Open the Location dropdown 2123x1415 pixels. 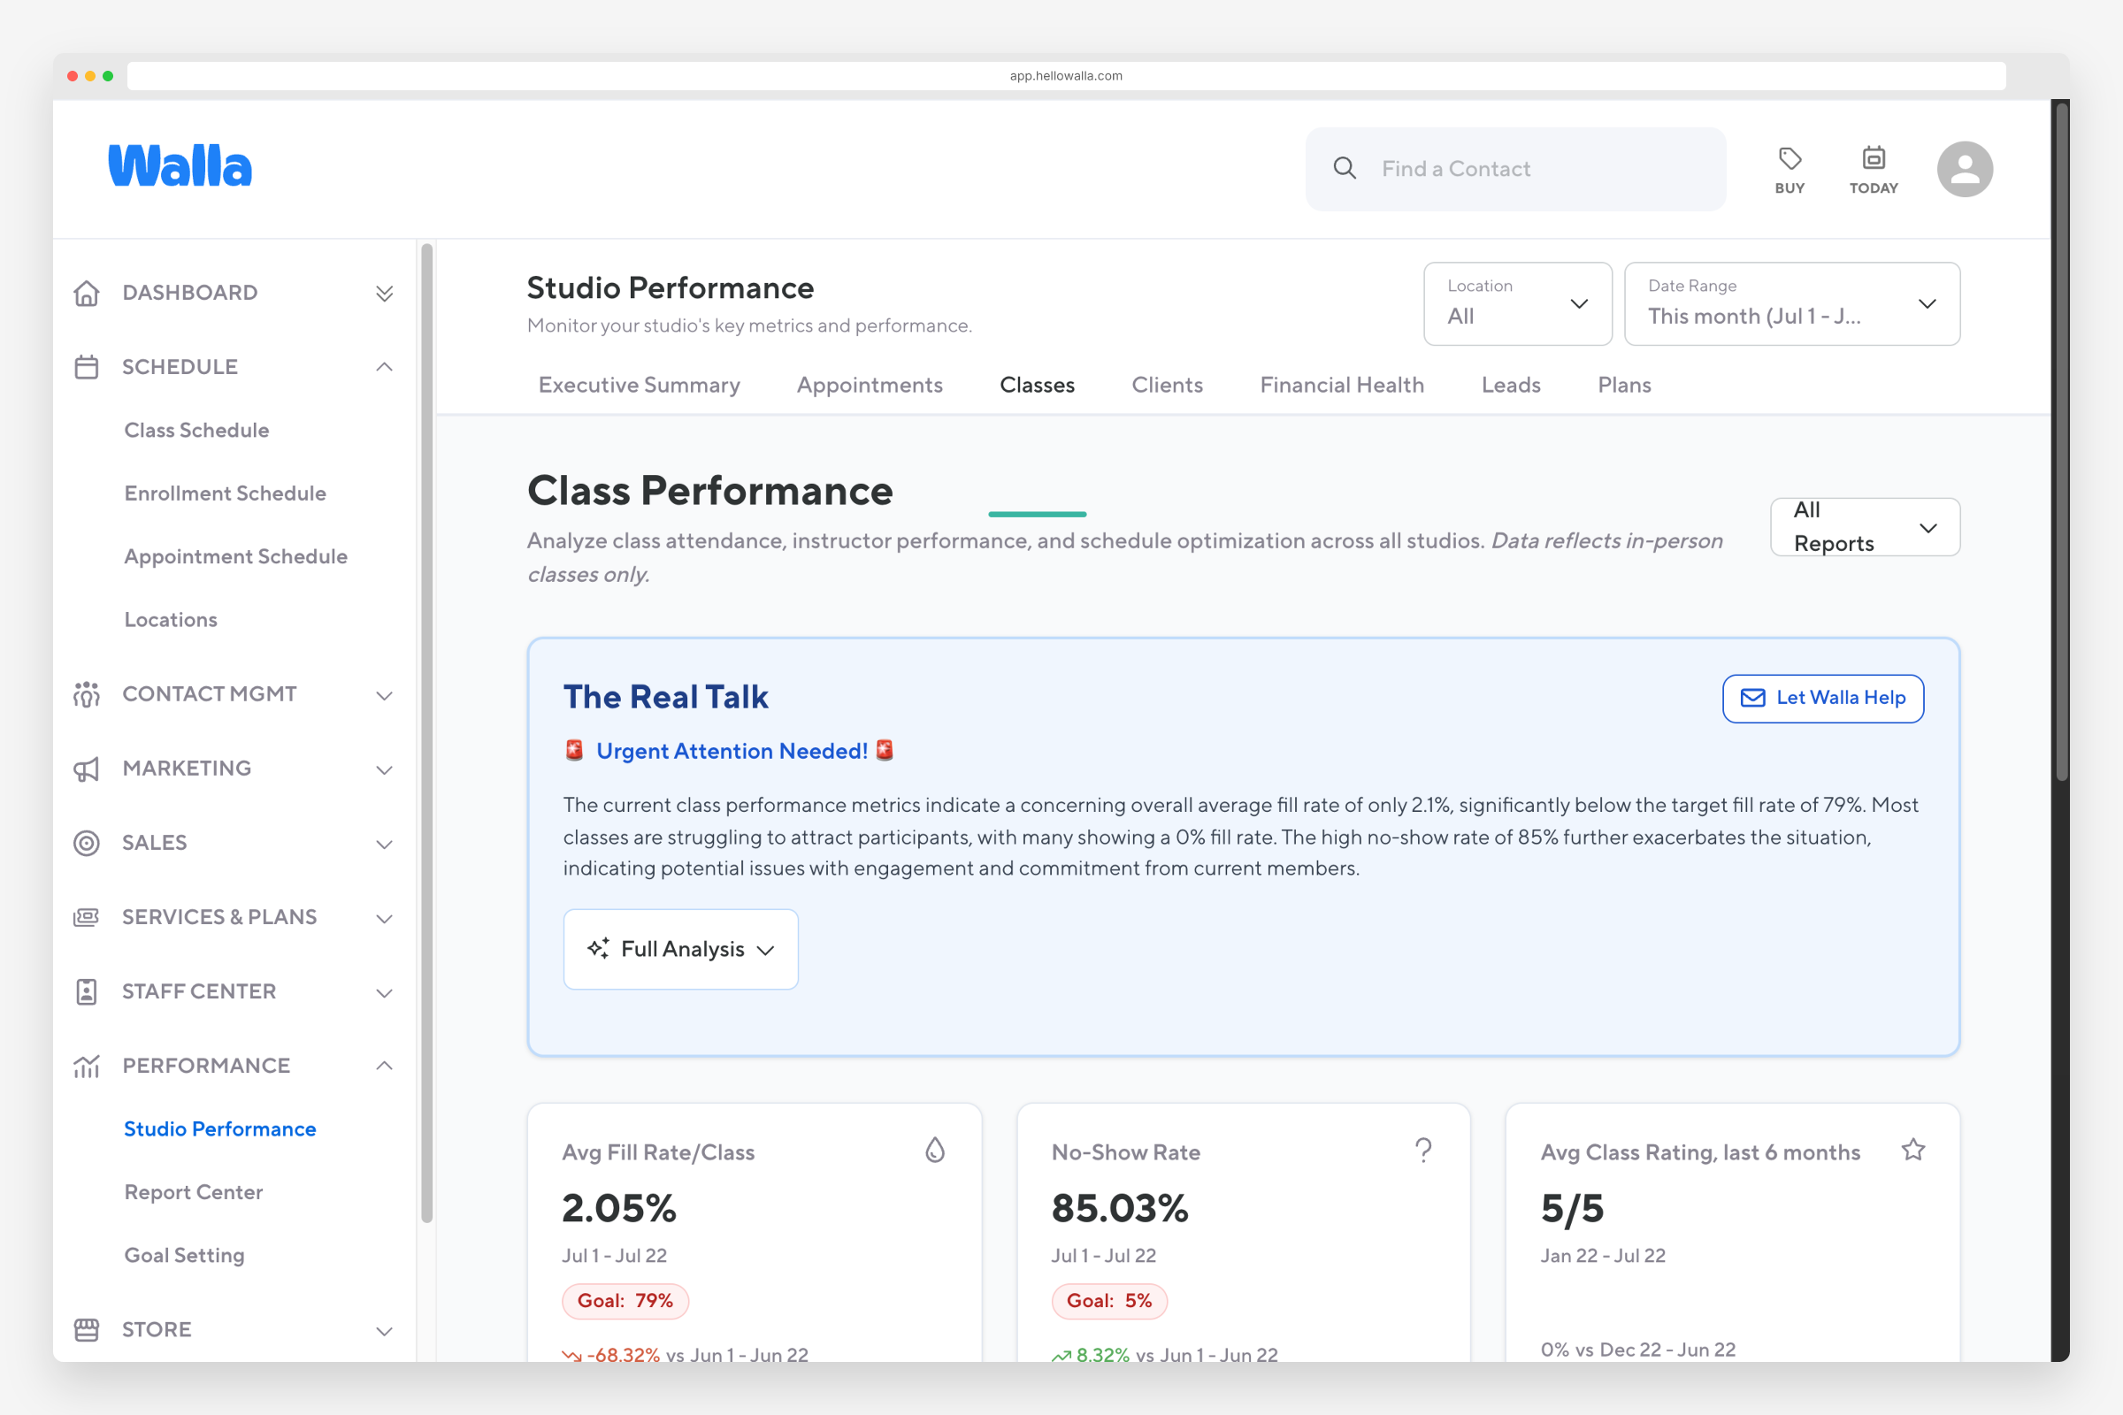tap(1517, 304)
